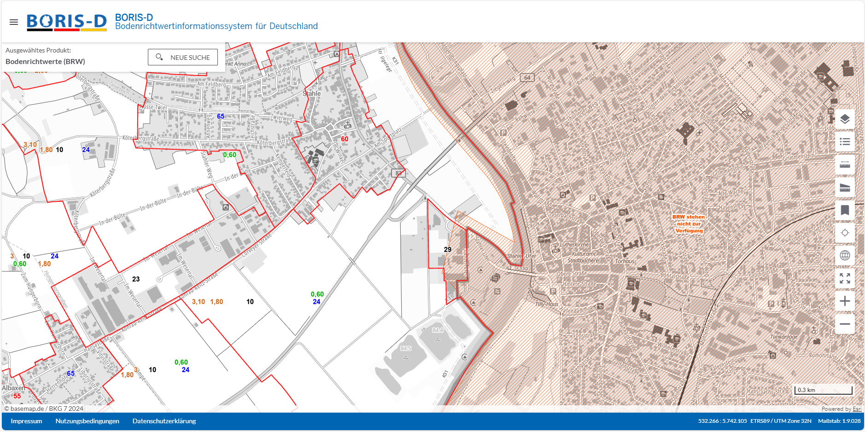The image size is (865, 432).
Task: Locate my current position
Action: coord(845,233)
